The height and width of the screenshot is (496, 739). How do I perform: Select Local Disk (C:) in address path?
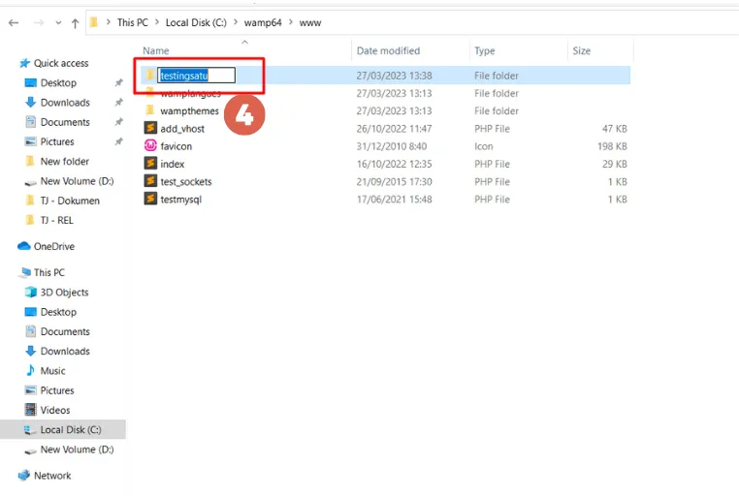[x=196, y=22]
